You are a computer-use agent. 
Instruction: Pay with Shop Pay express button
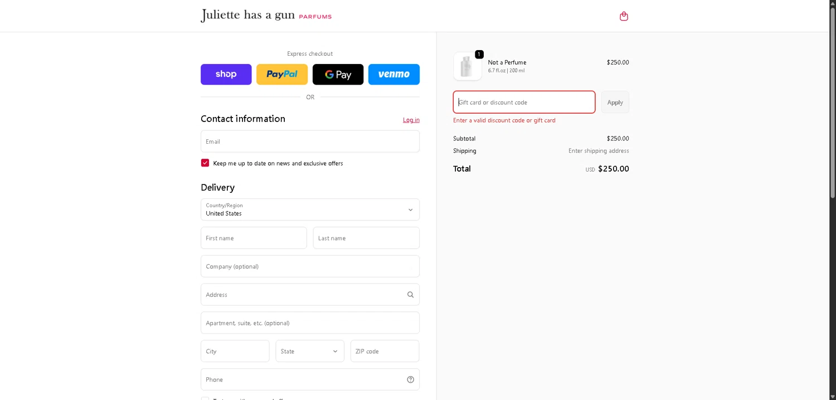[226, 74]
